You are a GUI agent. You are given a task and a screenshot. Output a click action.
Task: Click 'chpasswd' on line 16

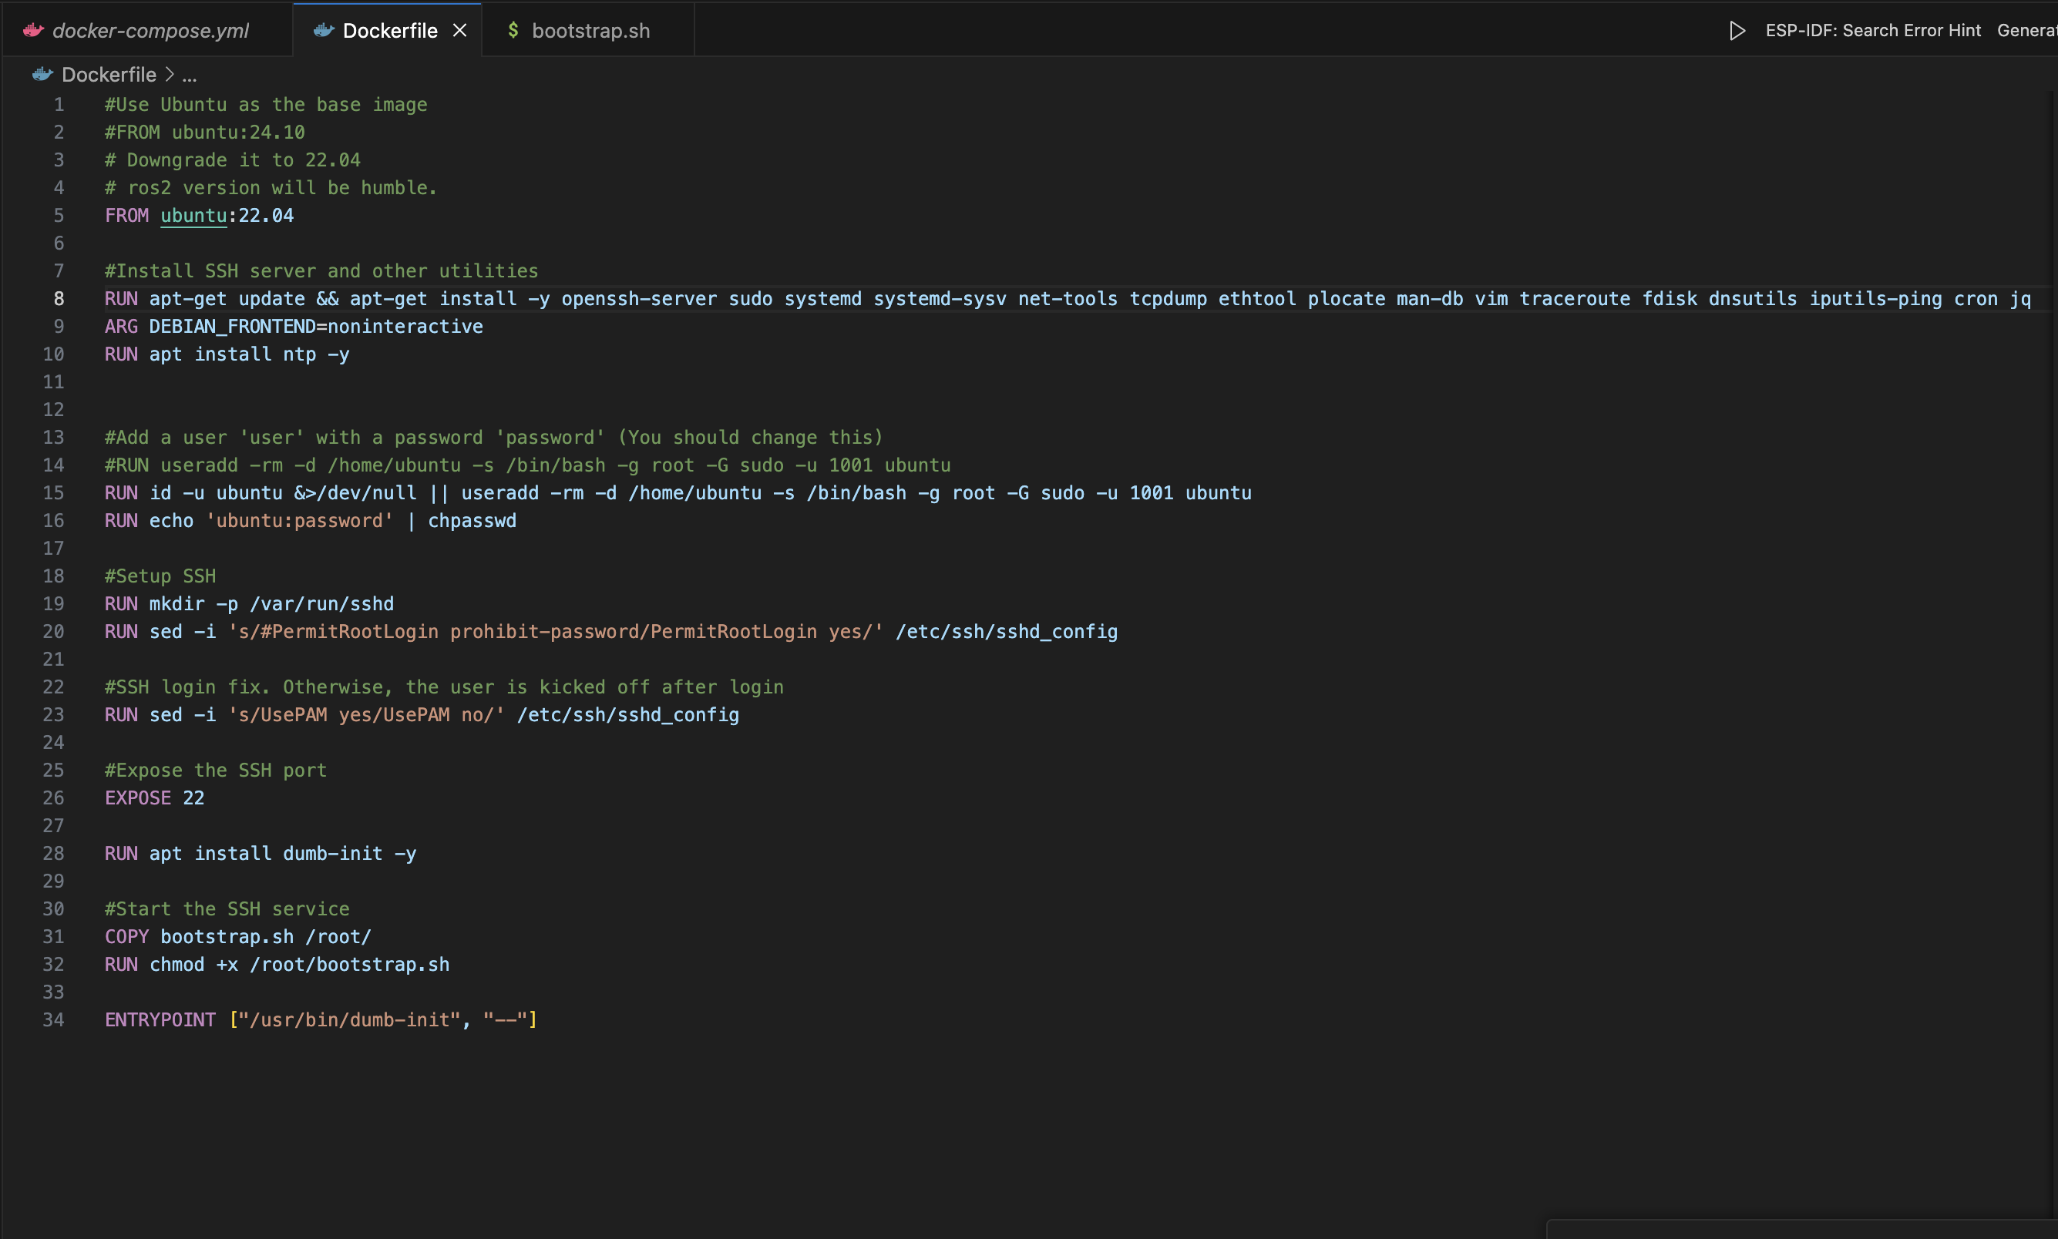pos(472,521)
